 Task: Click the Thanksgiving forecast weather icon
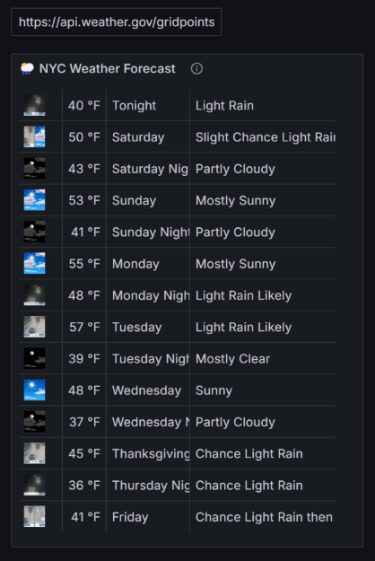coord(34,453)
